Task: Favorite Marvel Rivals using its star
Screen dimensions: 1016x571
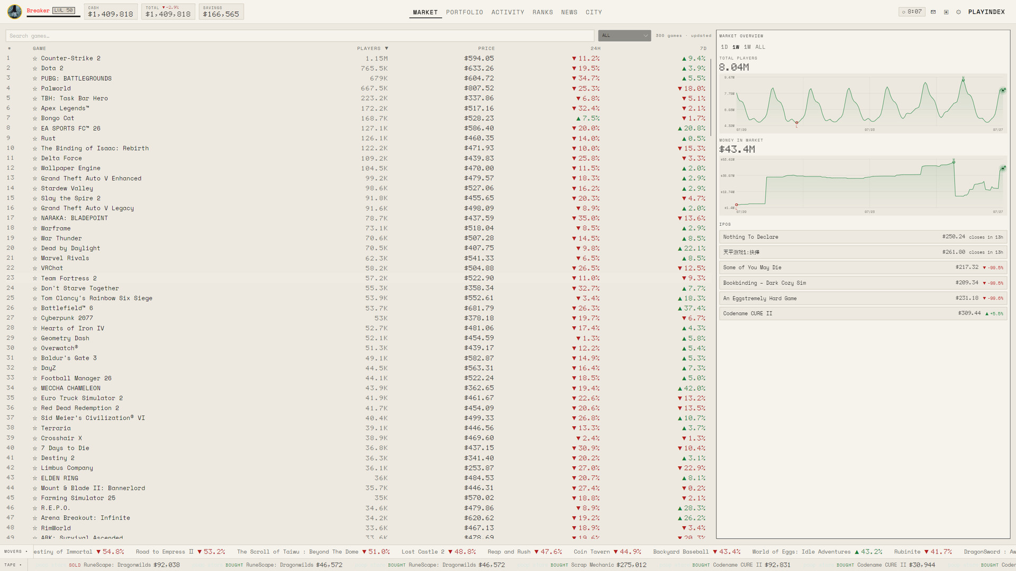Action: pos(35,259)
